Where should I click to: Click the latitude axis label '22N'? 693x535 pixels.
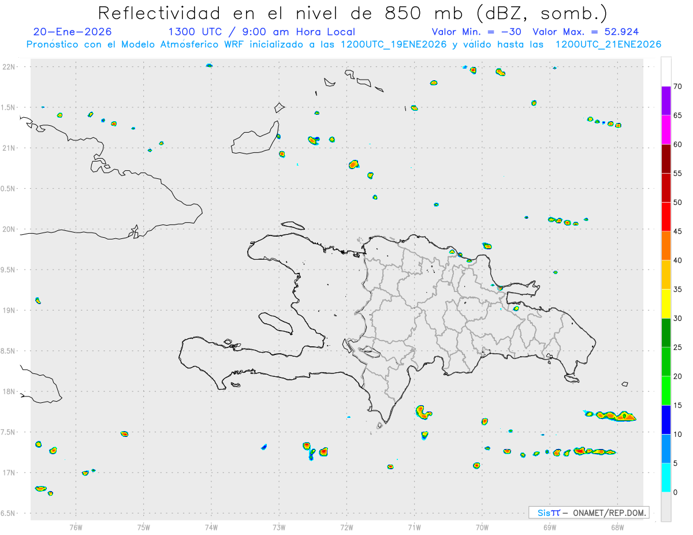tap(10, 67)
